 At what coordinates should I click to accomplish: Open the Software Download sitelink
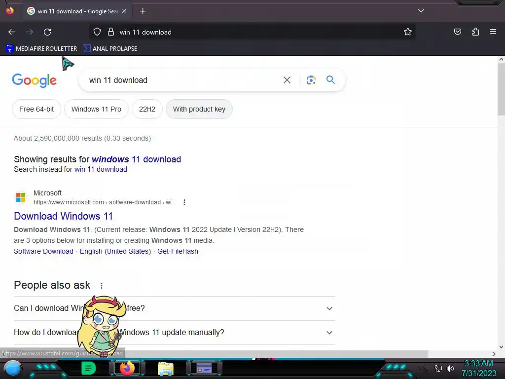pyautogui.click(x=43, y=251)
